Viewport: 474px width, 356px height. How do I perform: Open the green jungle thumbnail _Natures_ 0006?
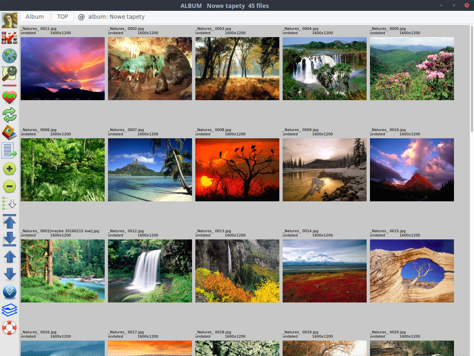tap(63, 170)
